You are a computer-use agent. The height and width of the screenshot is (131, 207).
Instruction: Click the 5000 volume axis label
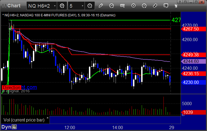[x=187, y=103]
